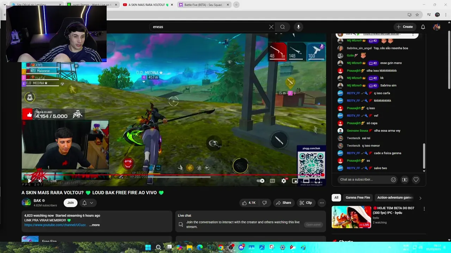Expand the channel notification preference dropdown
Image resolution: width=451 pixels, height=253 pixels.
click(x=88, y=203)
